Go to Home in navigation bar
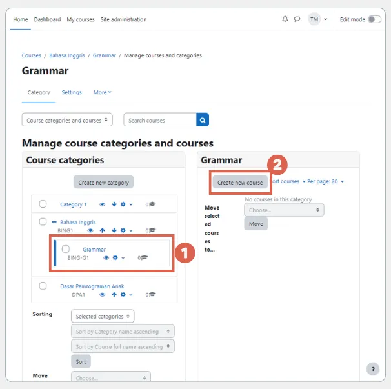 21,19
